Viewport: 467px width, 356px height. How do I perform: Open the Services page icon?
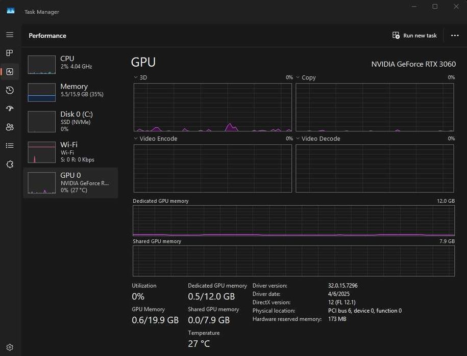click(10, 164)
